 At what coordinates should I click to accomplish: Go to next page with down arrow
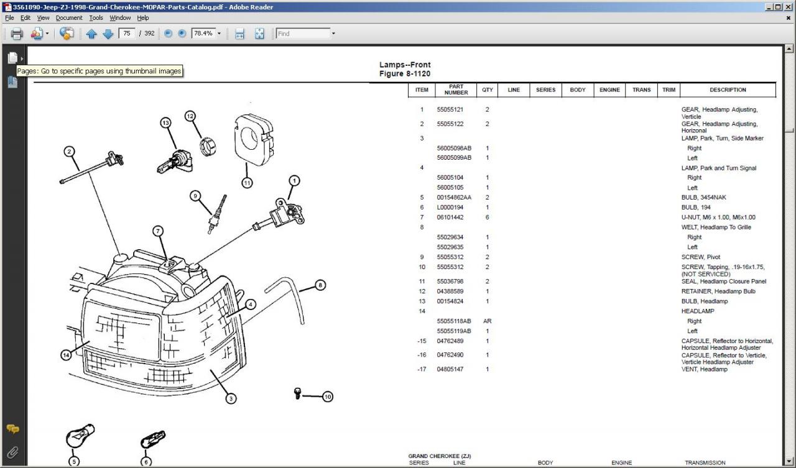coord(108,34)
